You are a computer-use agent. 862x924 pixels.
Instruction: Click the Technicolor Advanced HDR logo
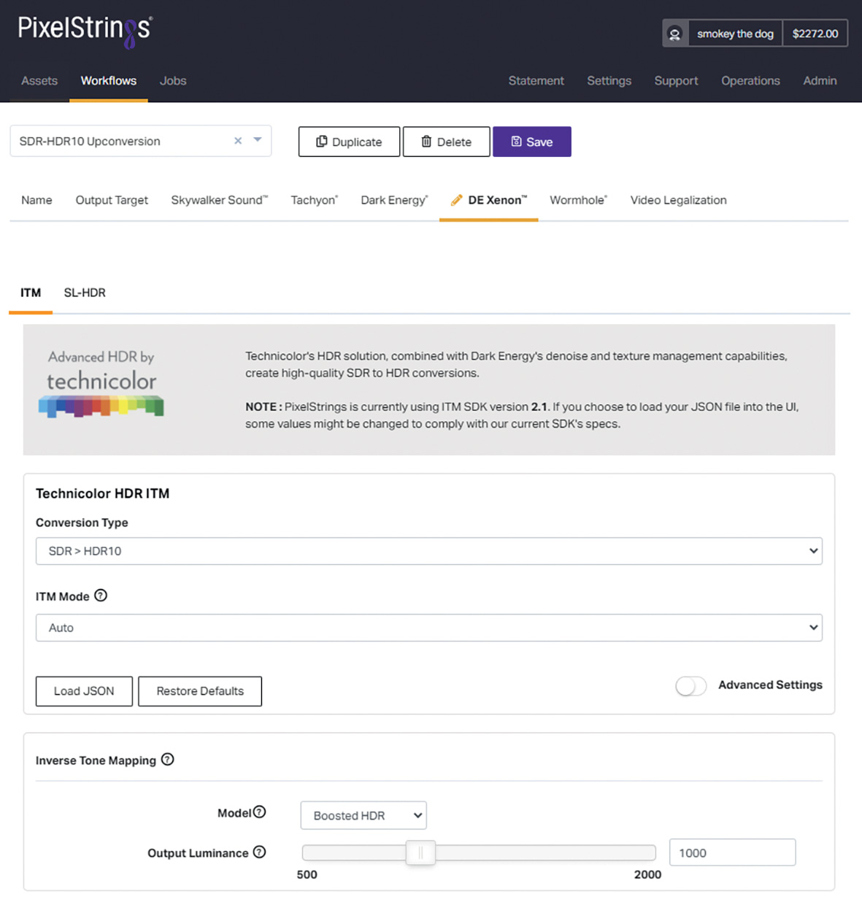pyautogui.click(x=101, y=386)
